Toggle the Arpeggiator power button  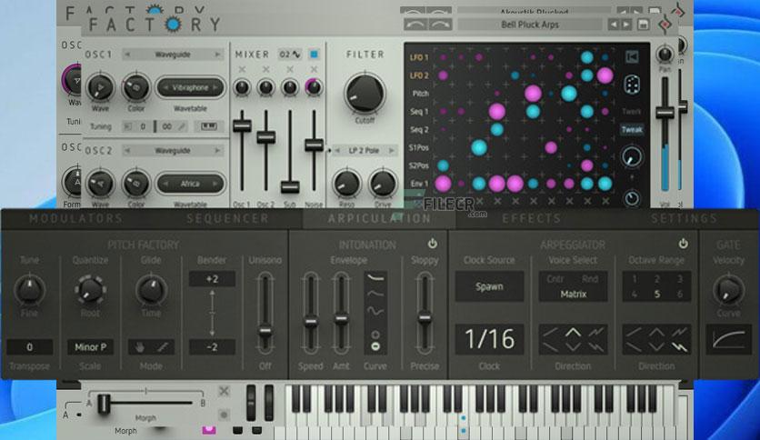[683, 244]
